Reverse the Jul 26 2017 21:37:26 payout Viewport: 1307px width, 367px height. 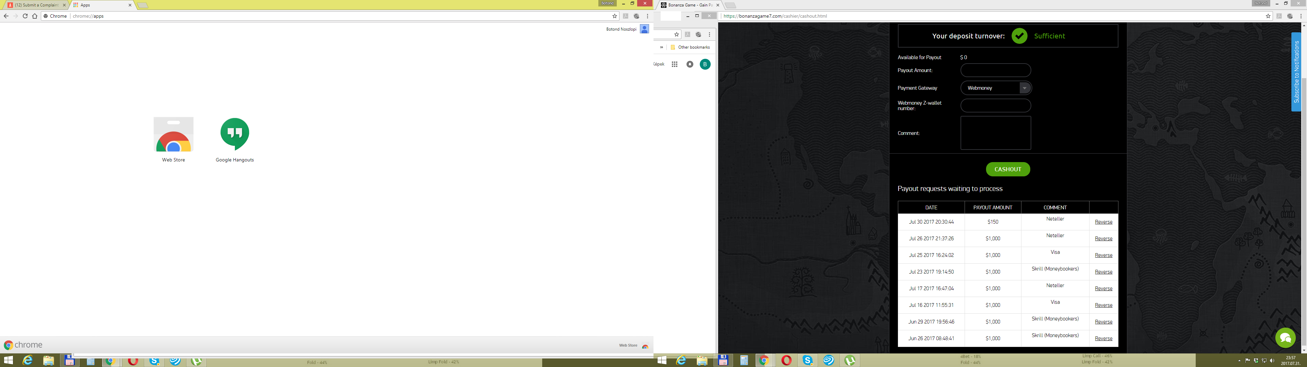click(1103, 239)
